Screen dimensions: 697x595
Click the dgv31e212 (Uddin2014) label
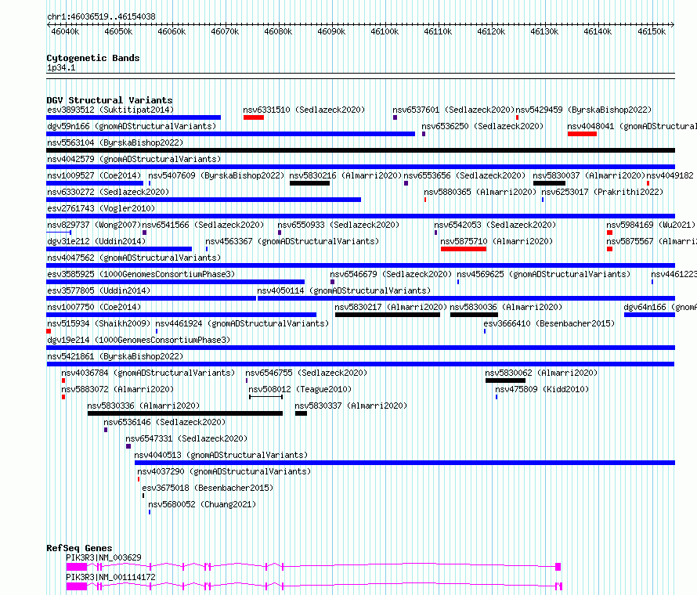[96, 241]
